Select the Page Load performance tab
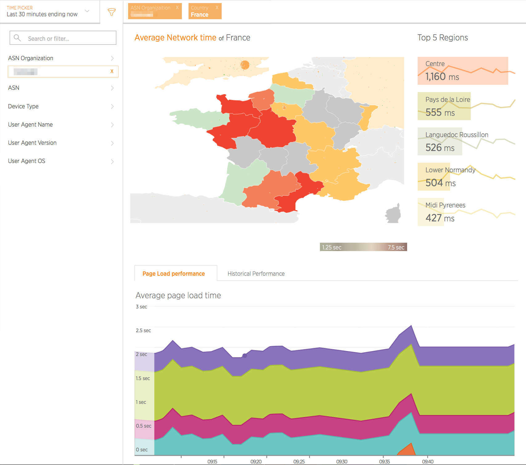The height and width of the screenshot is (465, 526). tap(173, 274)
